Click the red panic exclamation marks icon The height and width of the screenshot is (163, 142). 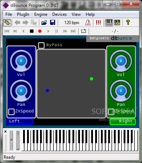[x=98, y=22]
